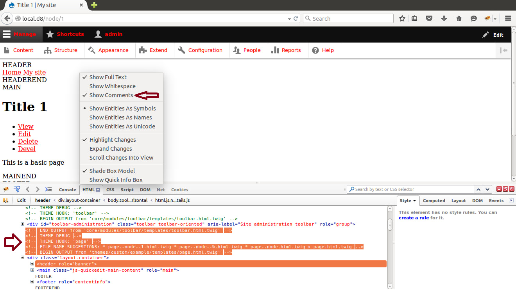
Task: Click the Firebug bug icon in the panel toolbar
Action: [6, 189]
